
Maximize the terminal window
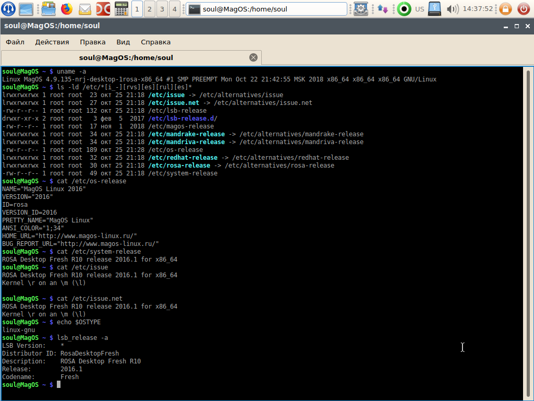517,26
